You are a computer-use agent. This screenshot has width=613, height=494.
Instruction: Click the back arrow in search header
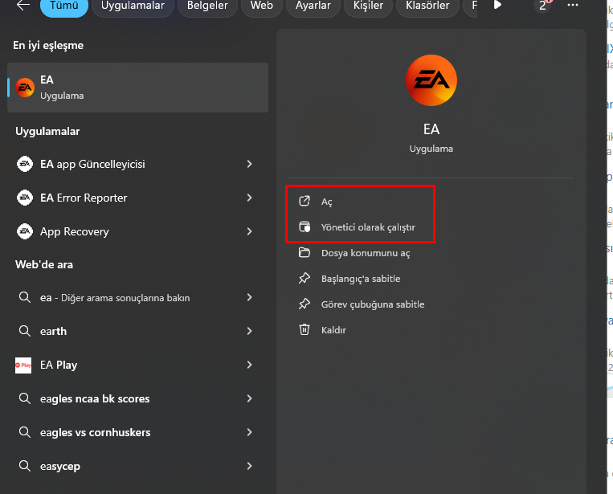click(23, 5)
